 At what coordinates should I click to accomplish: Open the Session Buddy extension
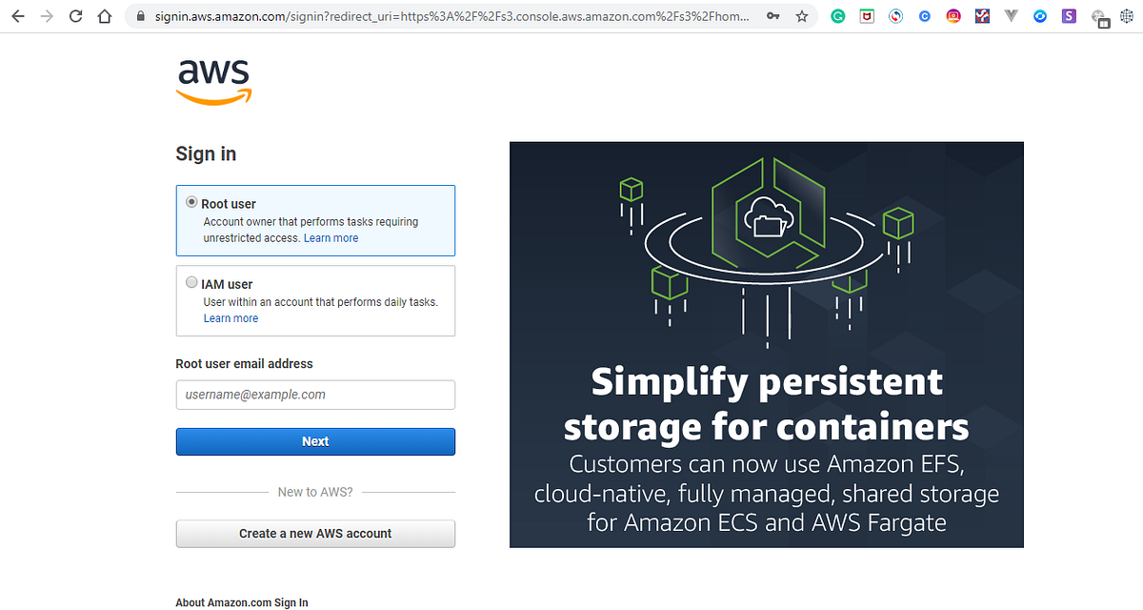pos(1069,16)
